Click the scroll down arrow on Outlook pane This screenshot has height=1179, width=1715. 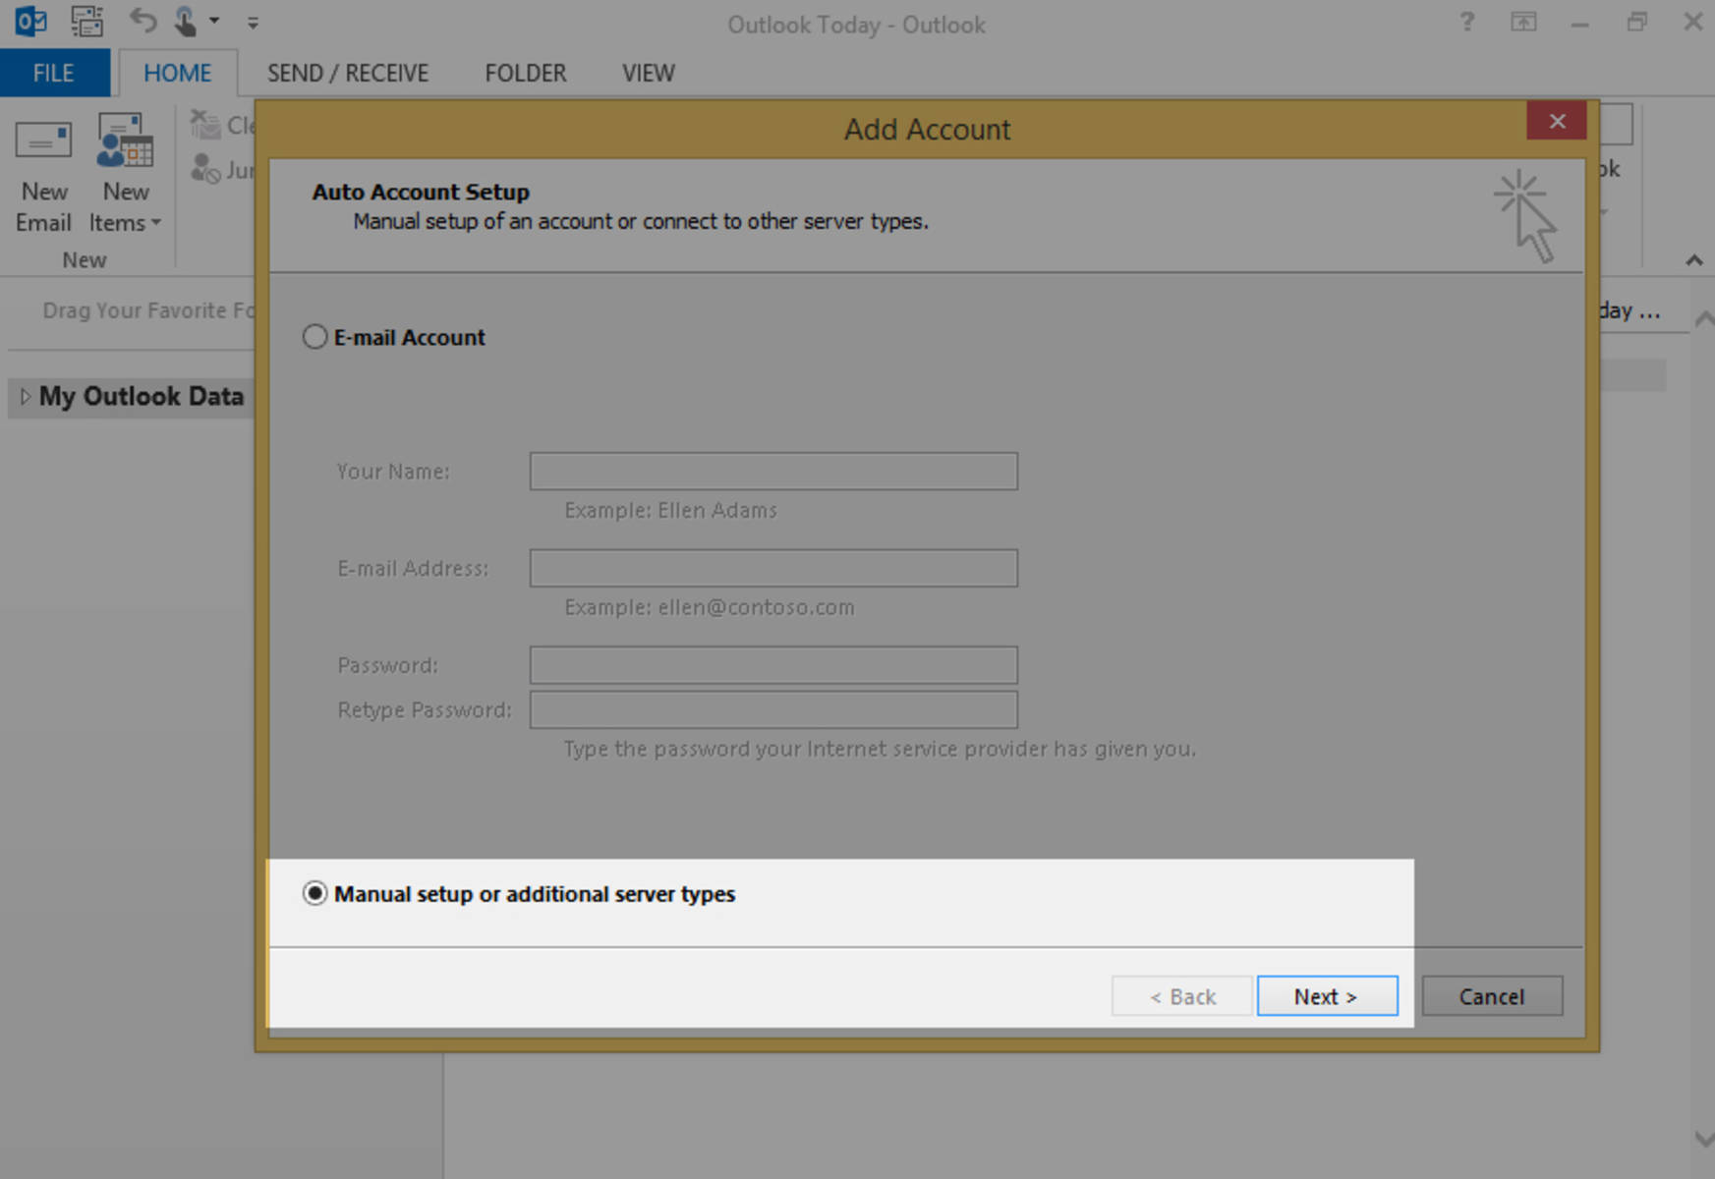(x=1704, y=1139)
